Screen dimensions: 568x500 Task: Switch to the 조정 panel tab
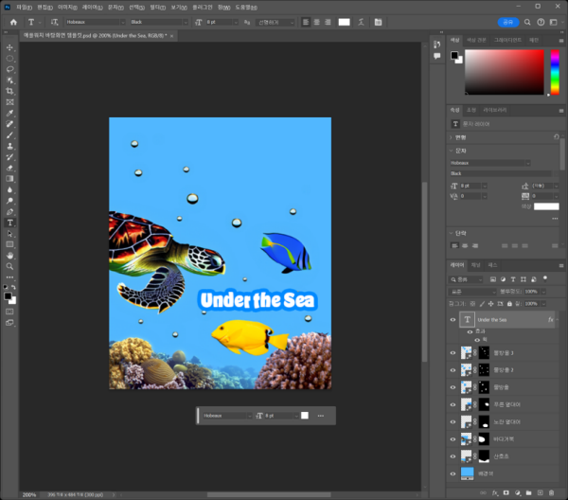tap(470, 109)
